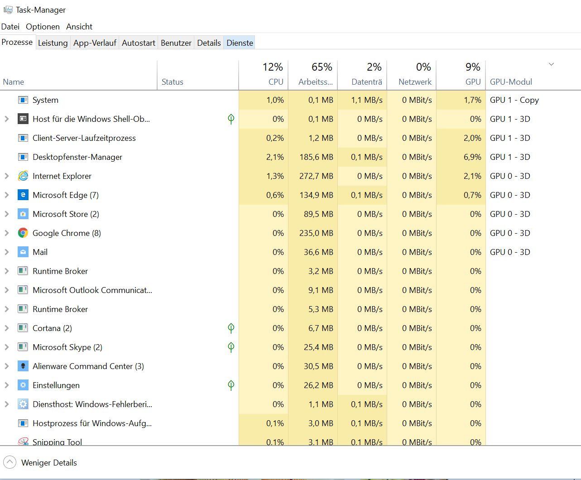Click the Alienware Command Center icon
Screen dimensions: 581x480
[23, 366]
